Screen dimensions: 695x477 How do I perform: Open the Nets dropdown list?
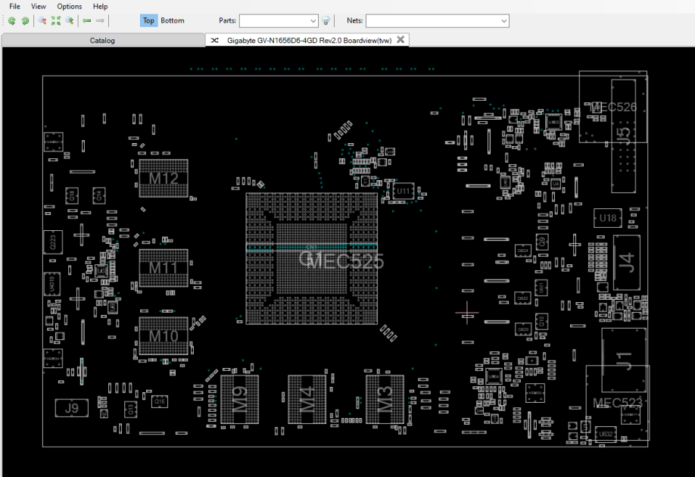503,21
